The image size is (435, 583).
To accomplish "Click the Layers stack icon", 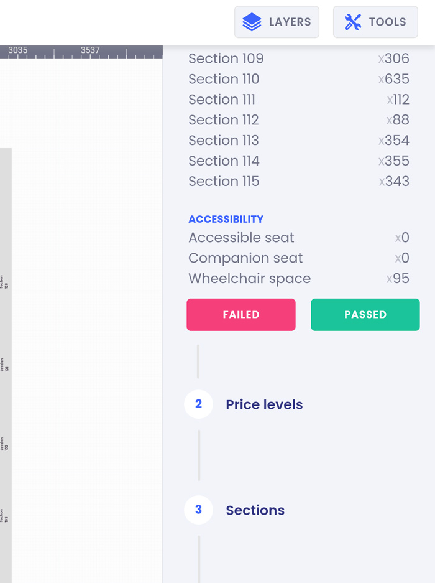I will (252, 22).
